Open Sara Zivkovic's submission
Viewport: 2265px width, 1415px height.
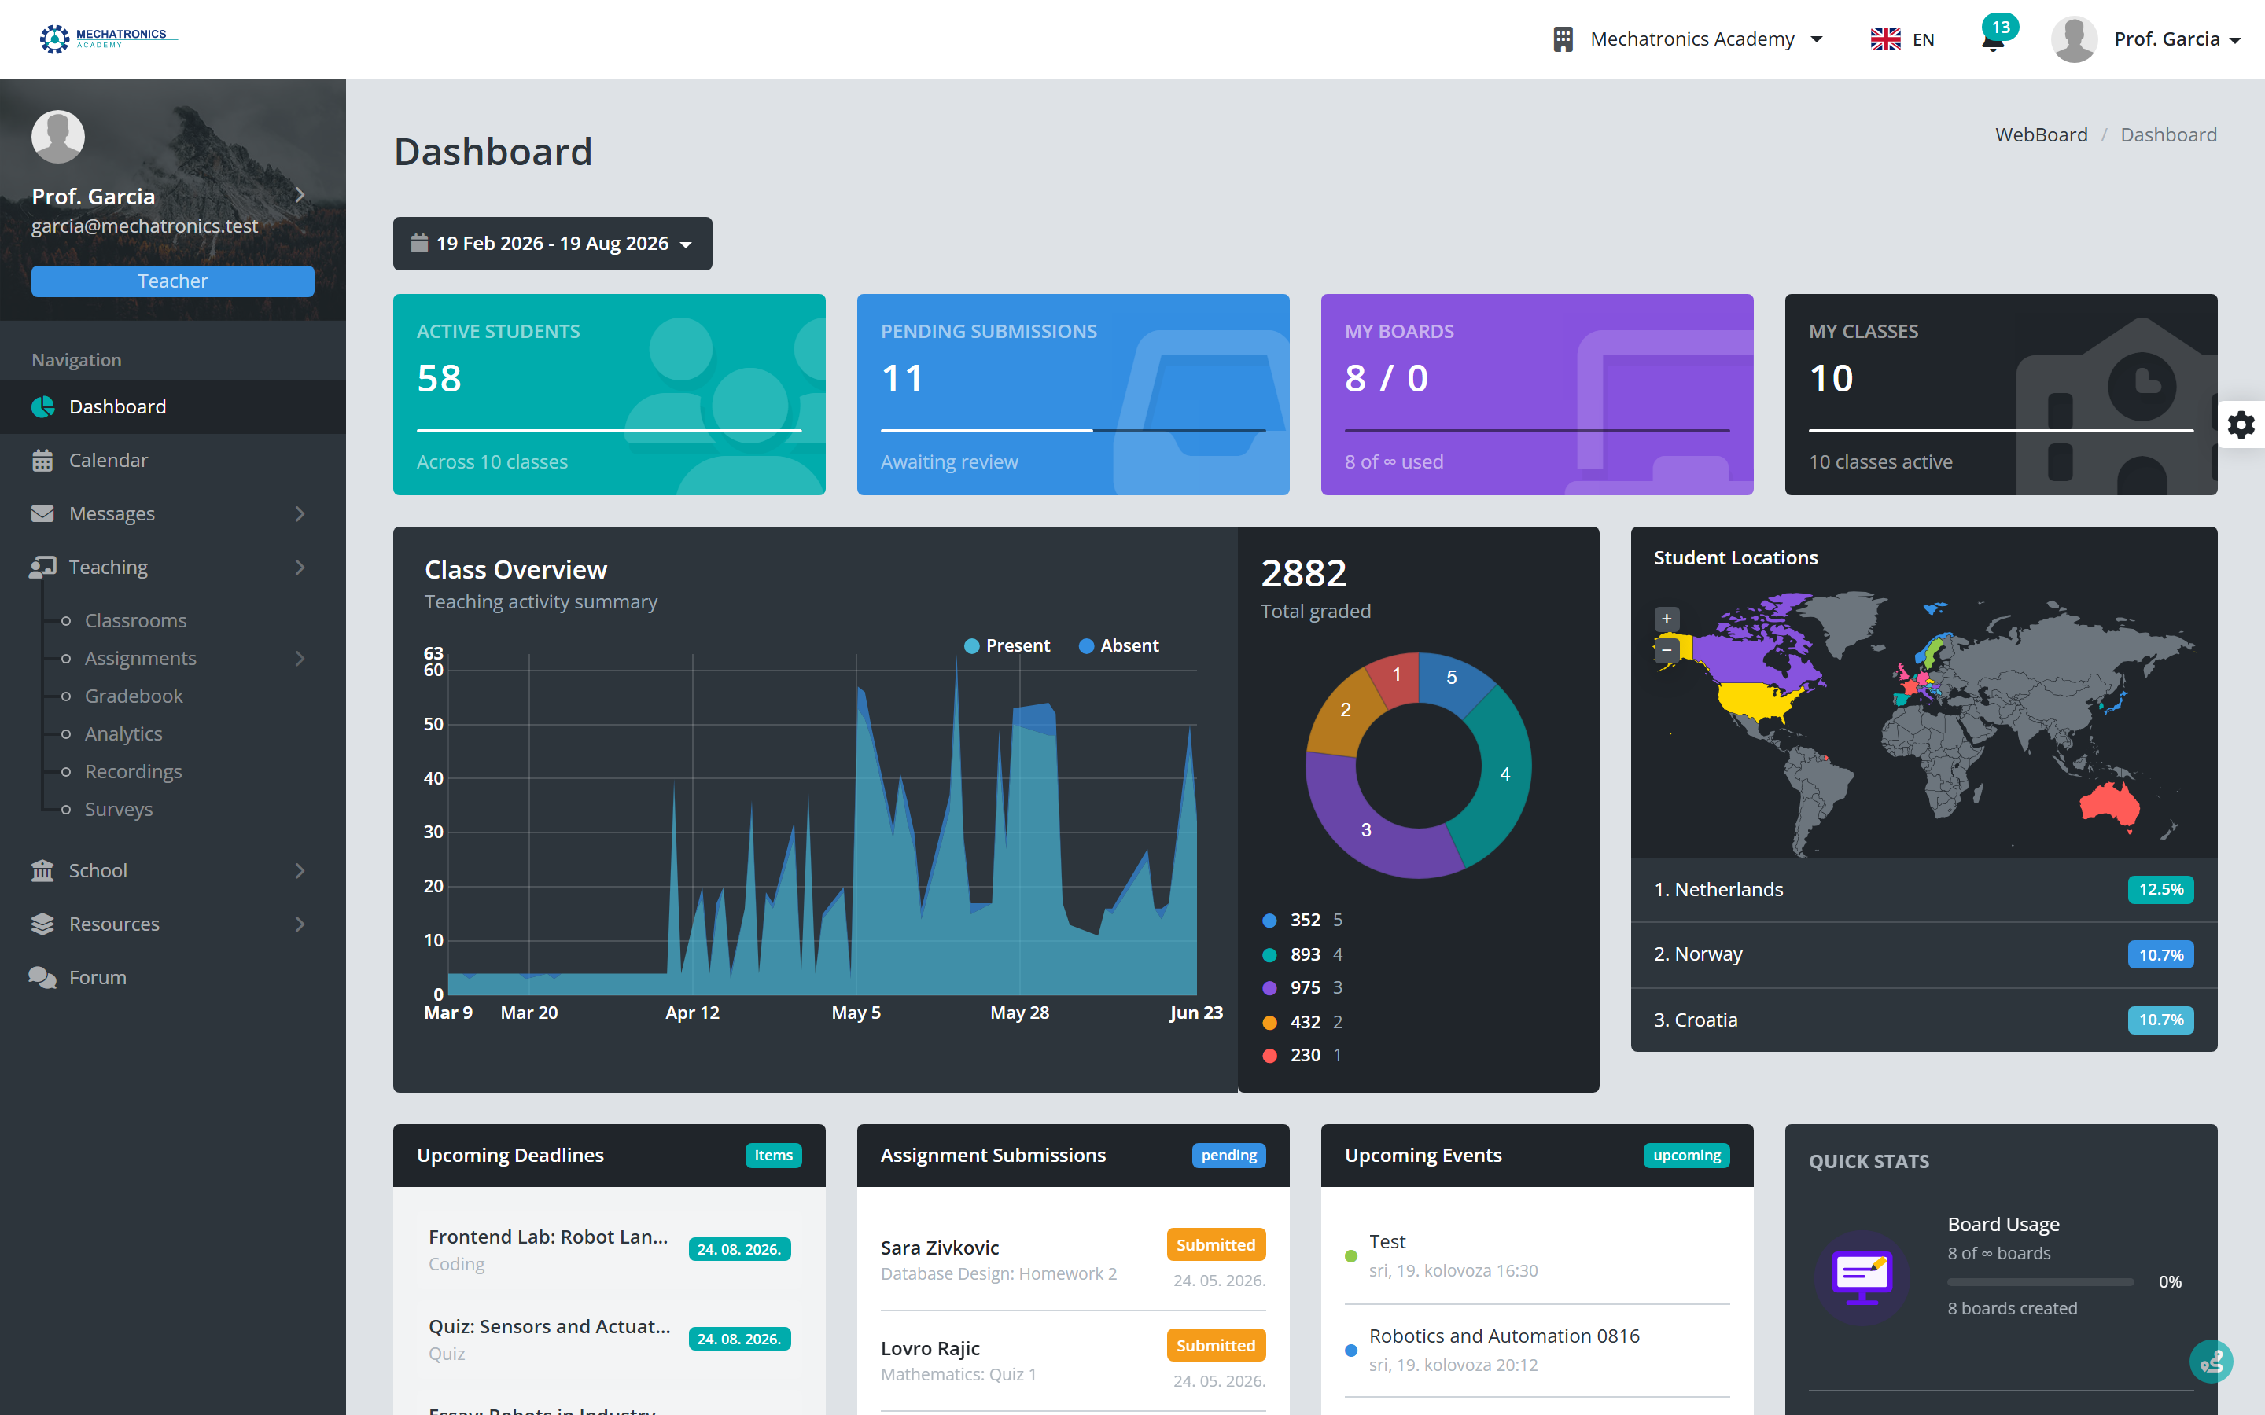point(1073,1259)
